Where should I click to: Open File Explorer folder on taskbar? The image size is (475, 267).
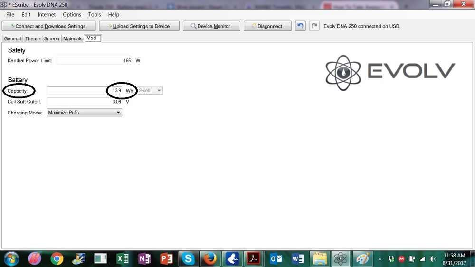[320, 259]
